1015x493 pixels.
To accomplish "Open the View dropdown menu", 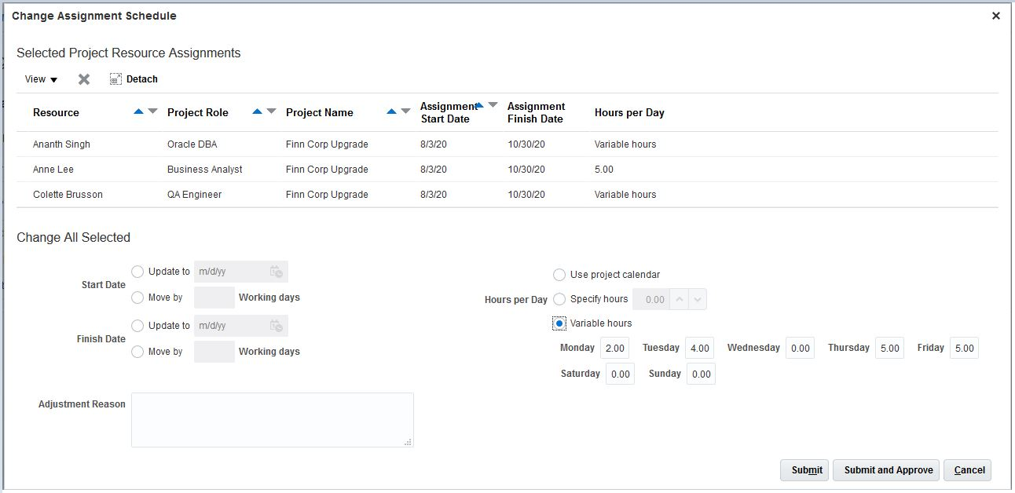I will (x=41, y=79).
